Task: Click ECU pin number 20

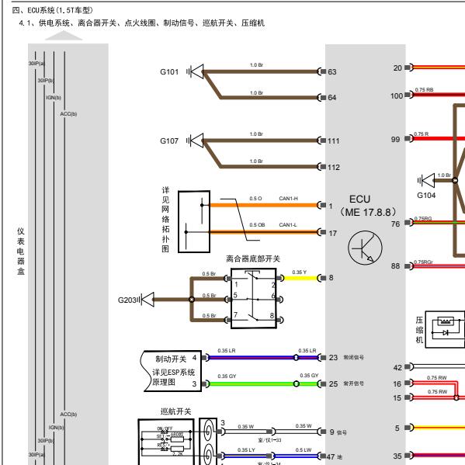Action: (x=397, y=68)
